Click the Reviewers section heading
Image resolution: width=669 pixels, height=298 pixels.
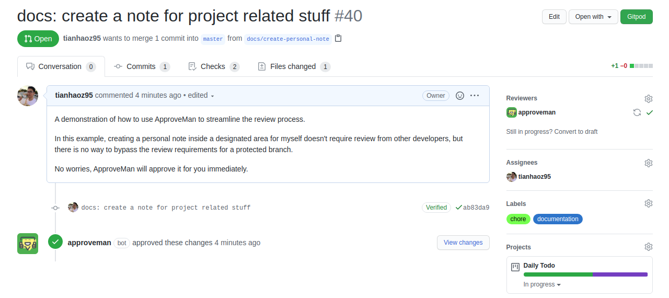click(x=522, y=98)
